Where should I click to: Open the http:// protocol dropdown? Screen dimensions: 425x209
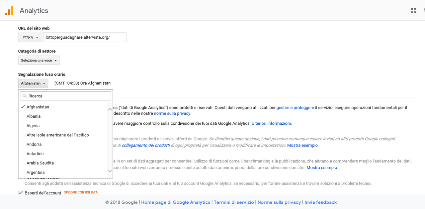(x=31, y=37)
